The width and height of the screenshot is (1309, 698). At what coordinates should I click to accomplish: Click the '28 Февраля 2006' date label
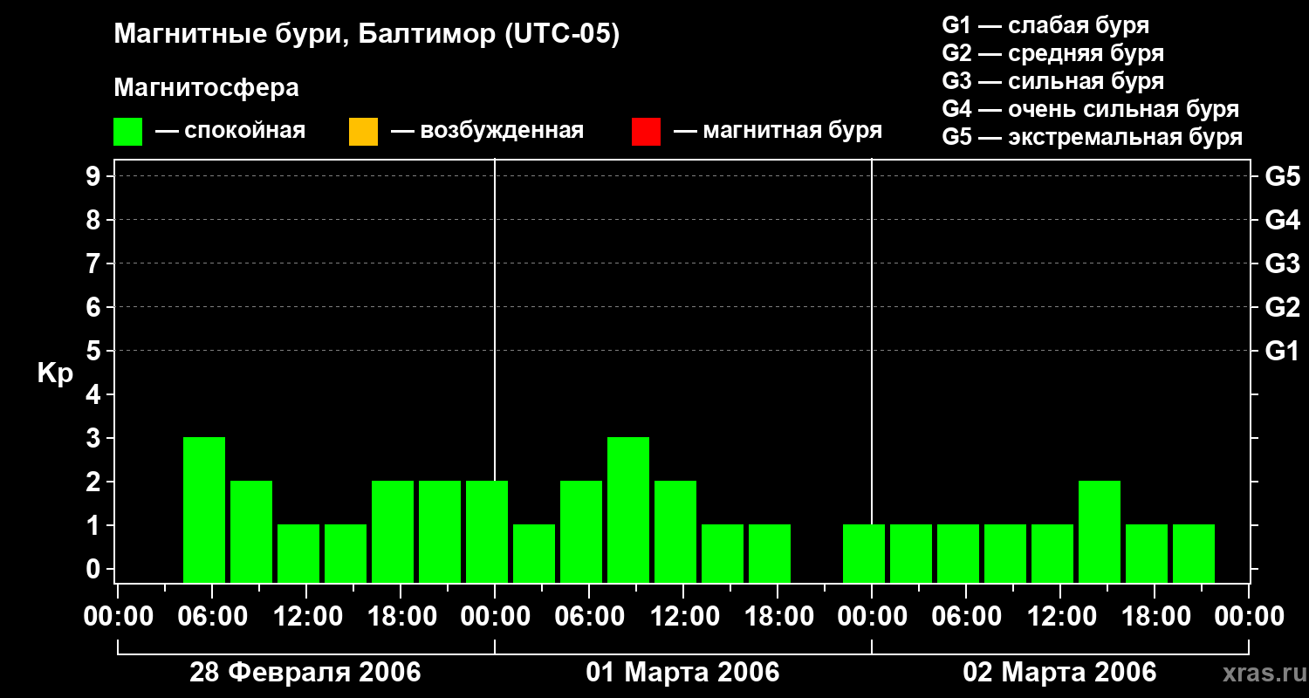coord(305,673)
